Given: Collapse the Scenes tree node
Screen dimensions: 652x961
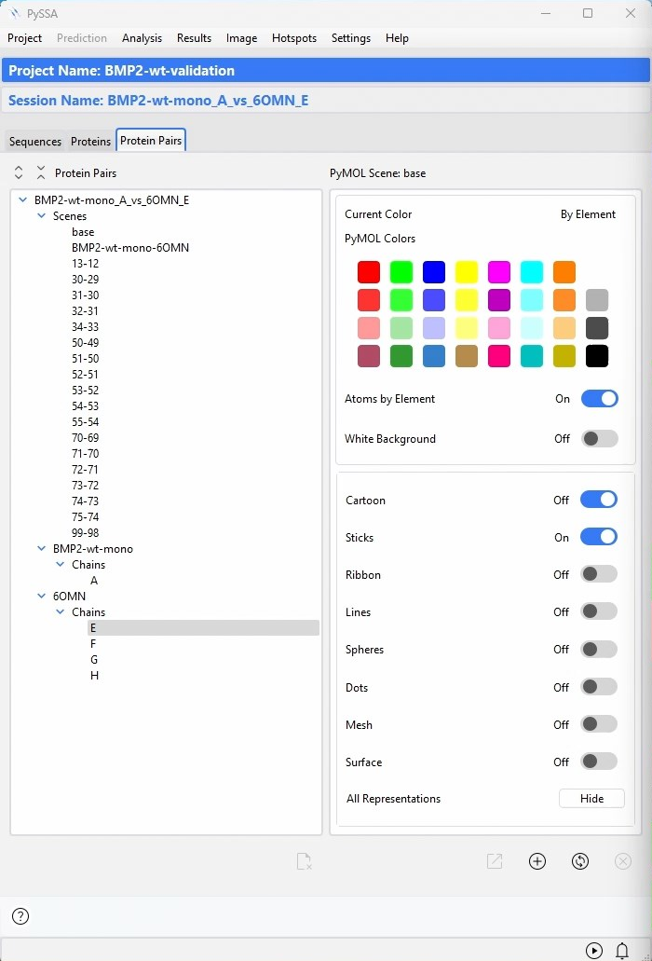Looking at the screenshot, I should tap(42, 216).
